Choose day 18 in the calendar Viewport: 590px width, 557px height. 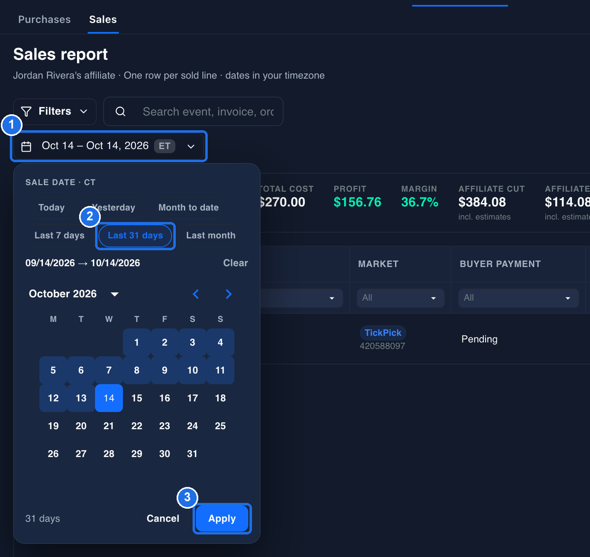pos(220,398)
